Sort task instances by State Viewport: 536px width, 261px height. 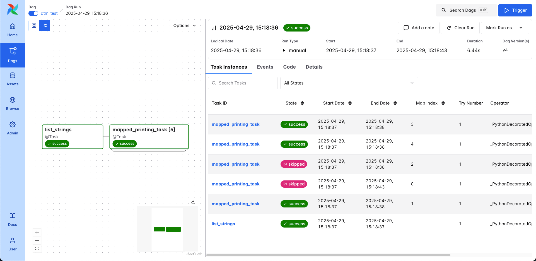click(x=302, y=103)
